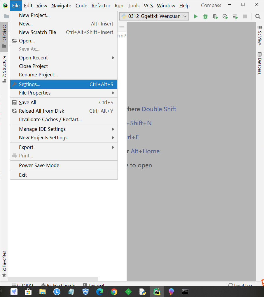
Task: Open the 2: Favorites tool window
Action: 4,264
